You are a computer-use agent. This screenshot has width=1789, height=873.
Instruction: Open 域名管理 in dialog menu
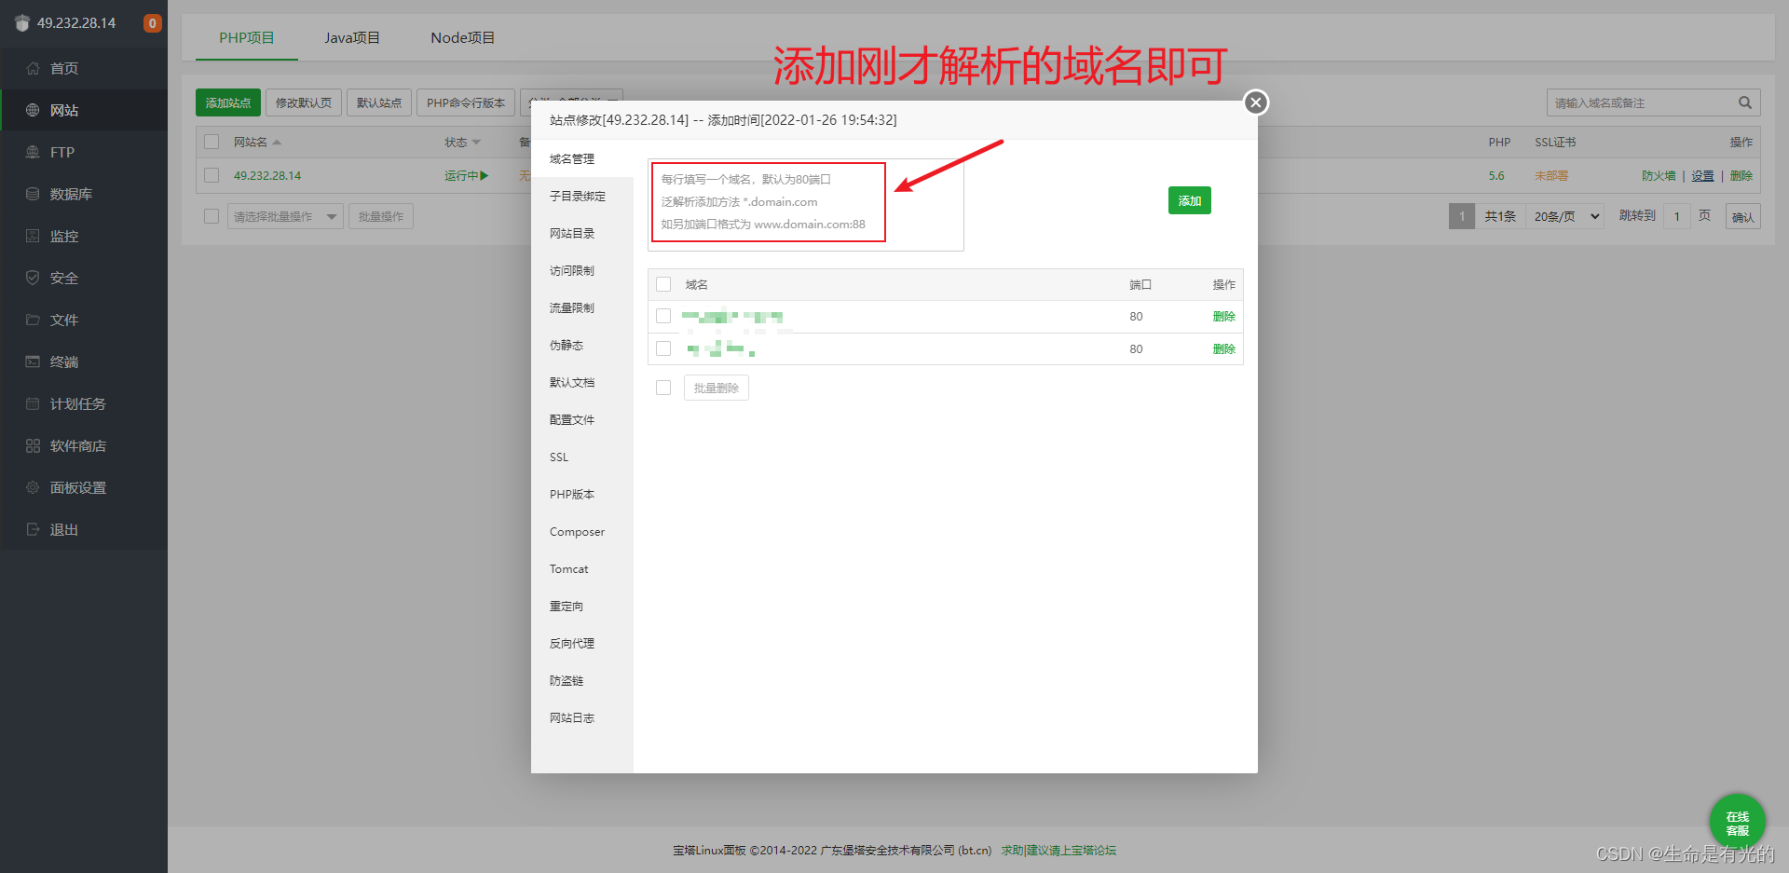point(582,158)
